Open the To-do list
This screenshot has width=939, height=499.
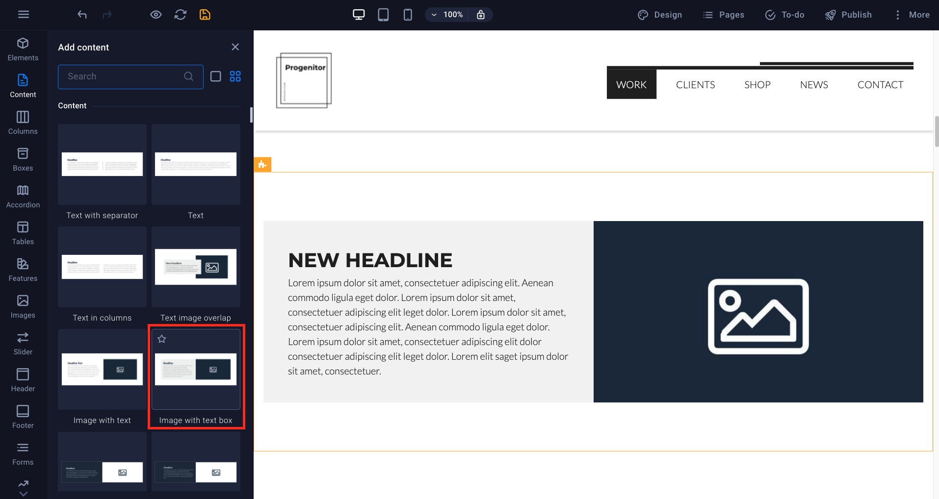[x=784, y=15]
